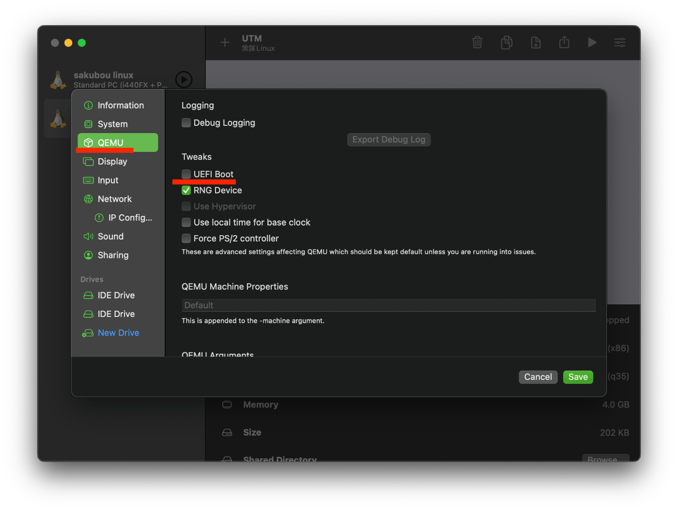
Task: Click the first IDE Drive disk icon
Action: (88, 295)
